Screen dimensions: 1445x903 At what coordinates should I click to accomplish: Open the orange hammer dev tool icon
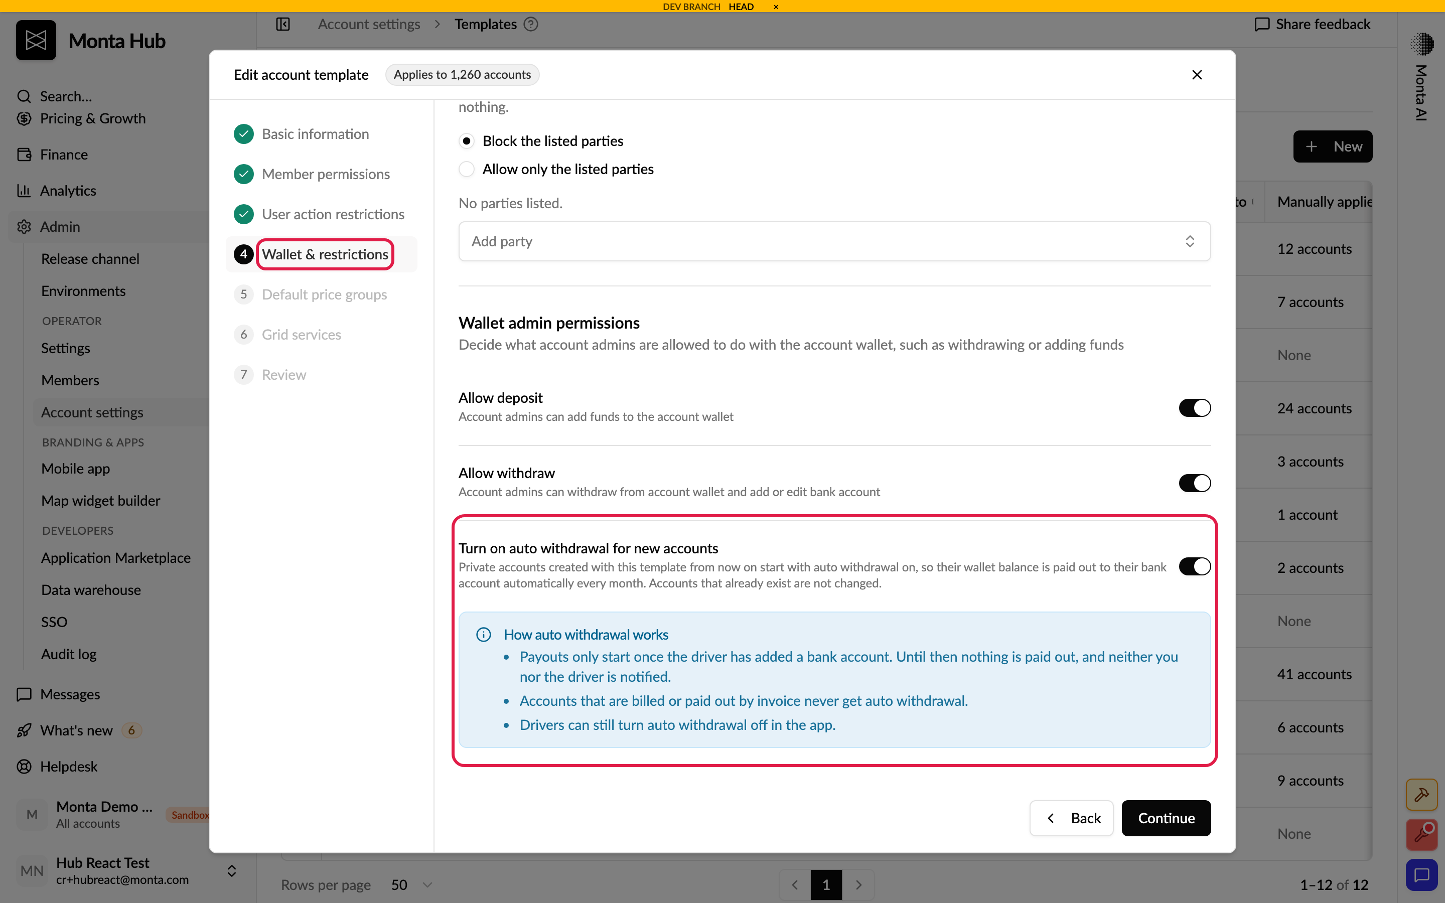click(x=1421, y=795)
